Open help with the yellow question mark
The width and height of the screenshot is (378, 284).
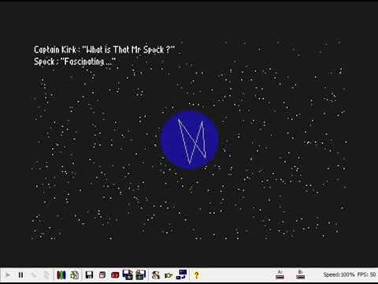coord(196,275)
